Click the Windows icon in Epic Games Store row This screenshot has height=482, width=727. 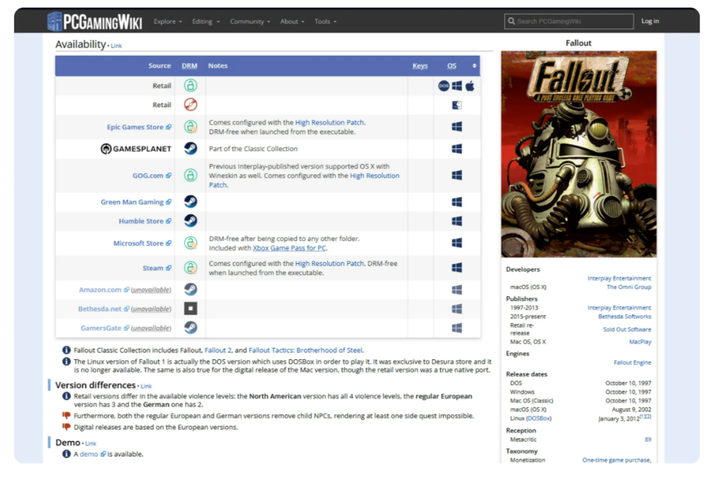point(457,127)
